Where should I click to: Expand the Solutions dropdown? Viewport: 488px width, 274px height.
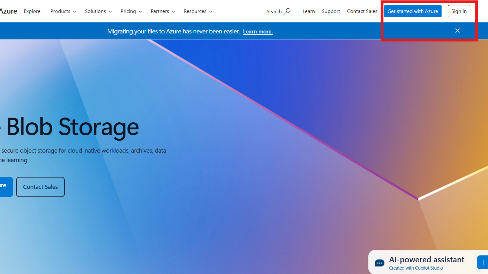[x=98, y=11]
